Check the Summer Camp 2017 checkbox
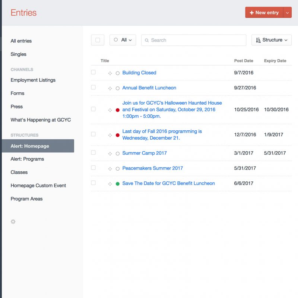 [93, 153]
